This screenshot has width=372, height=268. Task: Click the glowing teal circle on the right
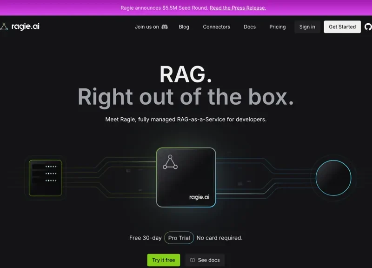[333, 177]
